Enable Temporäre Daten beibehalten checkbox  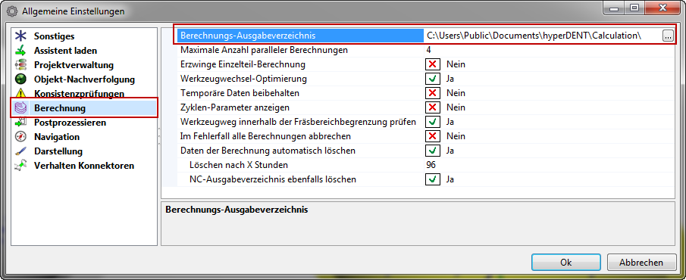433,93
